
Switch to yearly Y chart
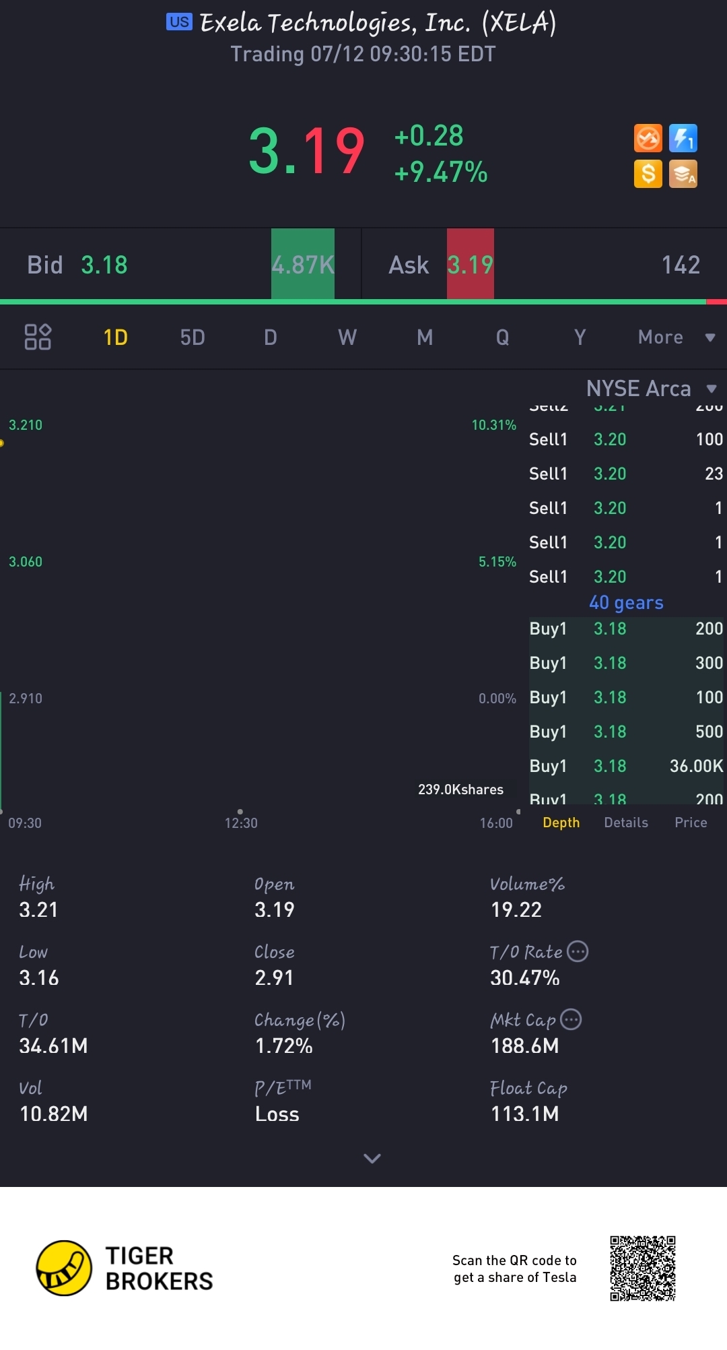[580, 337]
